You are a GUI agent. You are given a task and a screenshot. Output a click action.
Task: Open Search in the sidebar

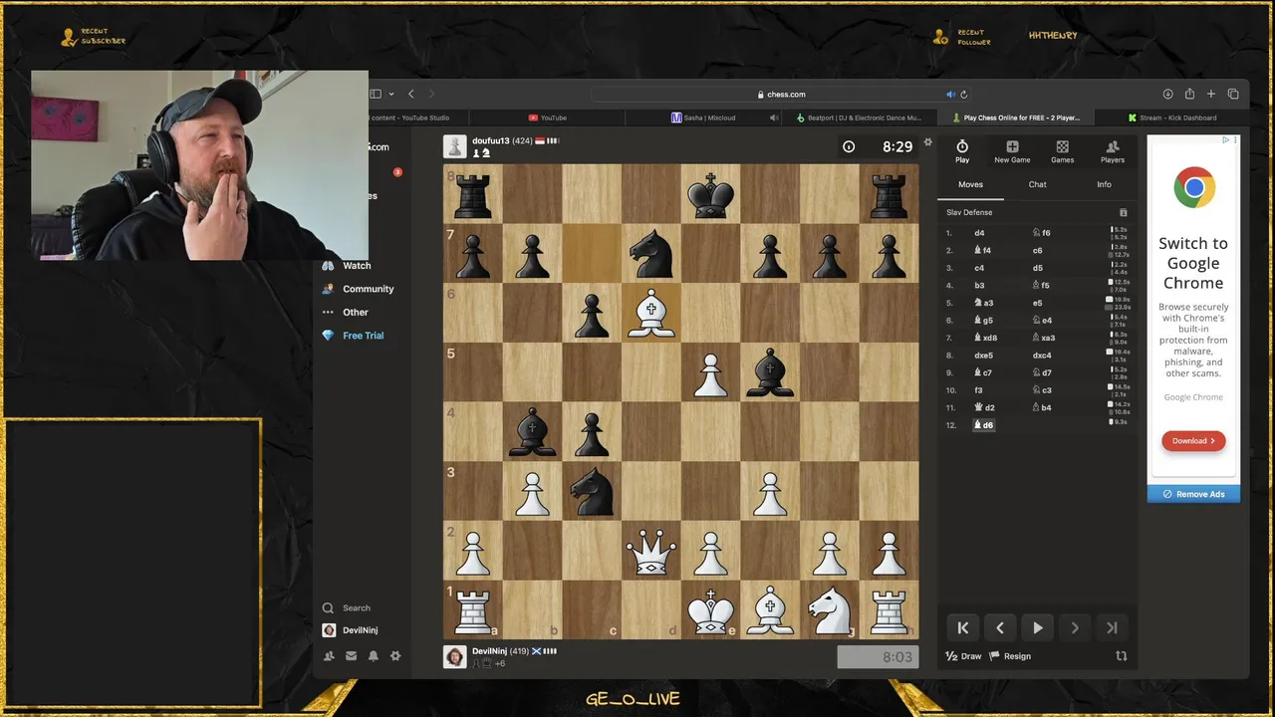coord(347,607)
